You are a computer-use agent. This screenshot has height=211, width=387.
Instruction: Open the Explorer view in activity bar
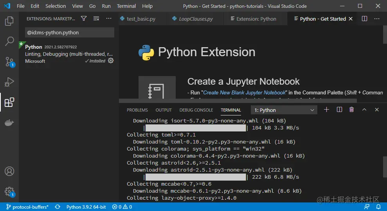(x=9, y=21)
